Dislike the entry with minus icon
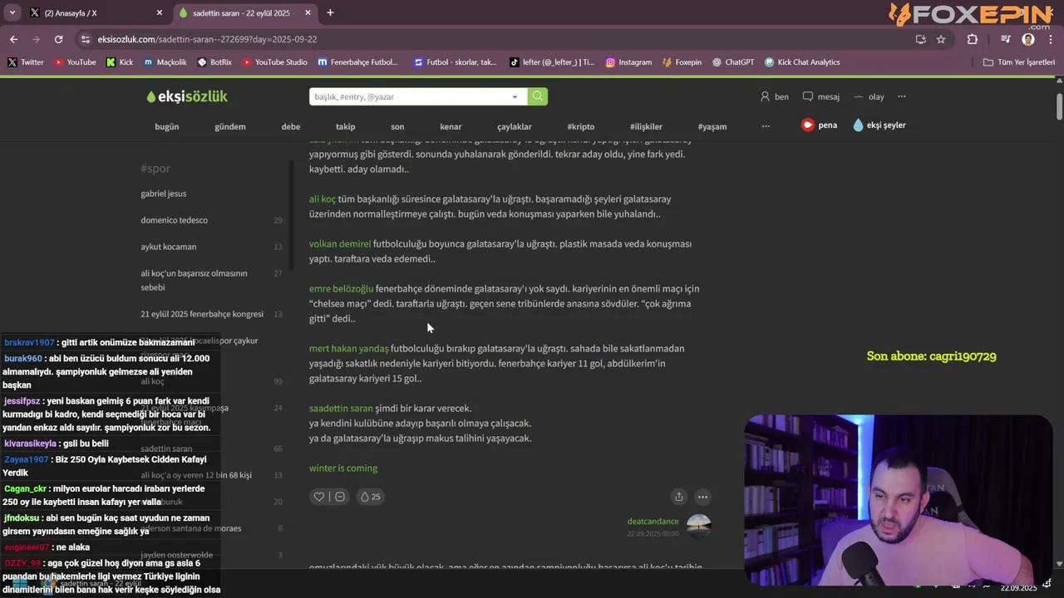The image size is (1064, 598). click(x=339, y=497)
